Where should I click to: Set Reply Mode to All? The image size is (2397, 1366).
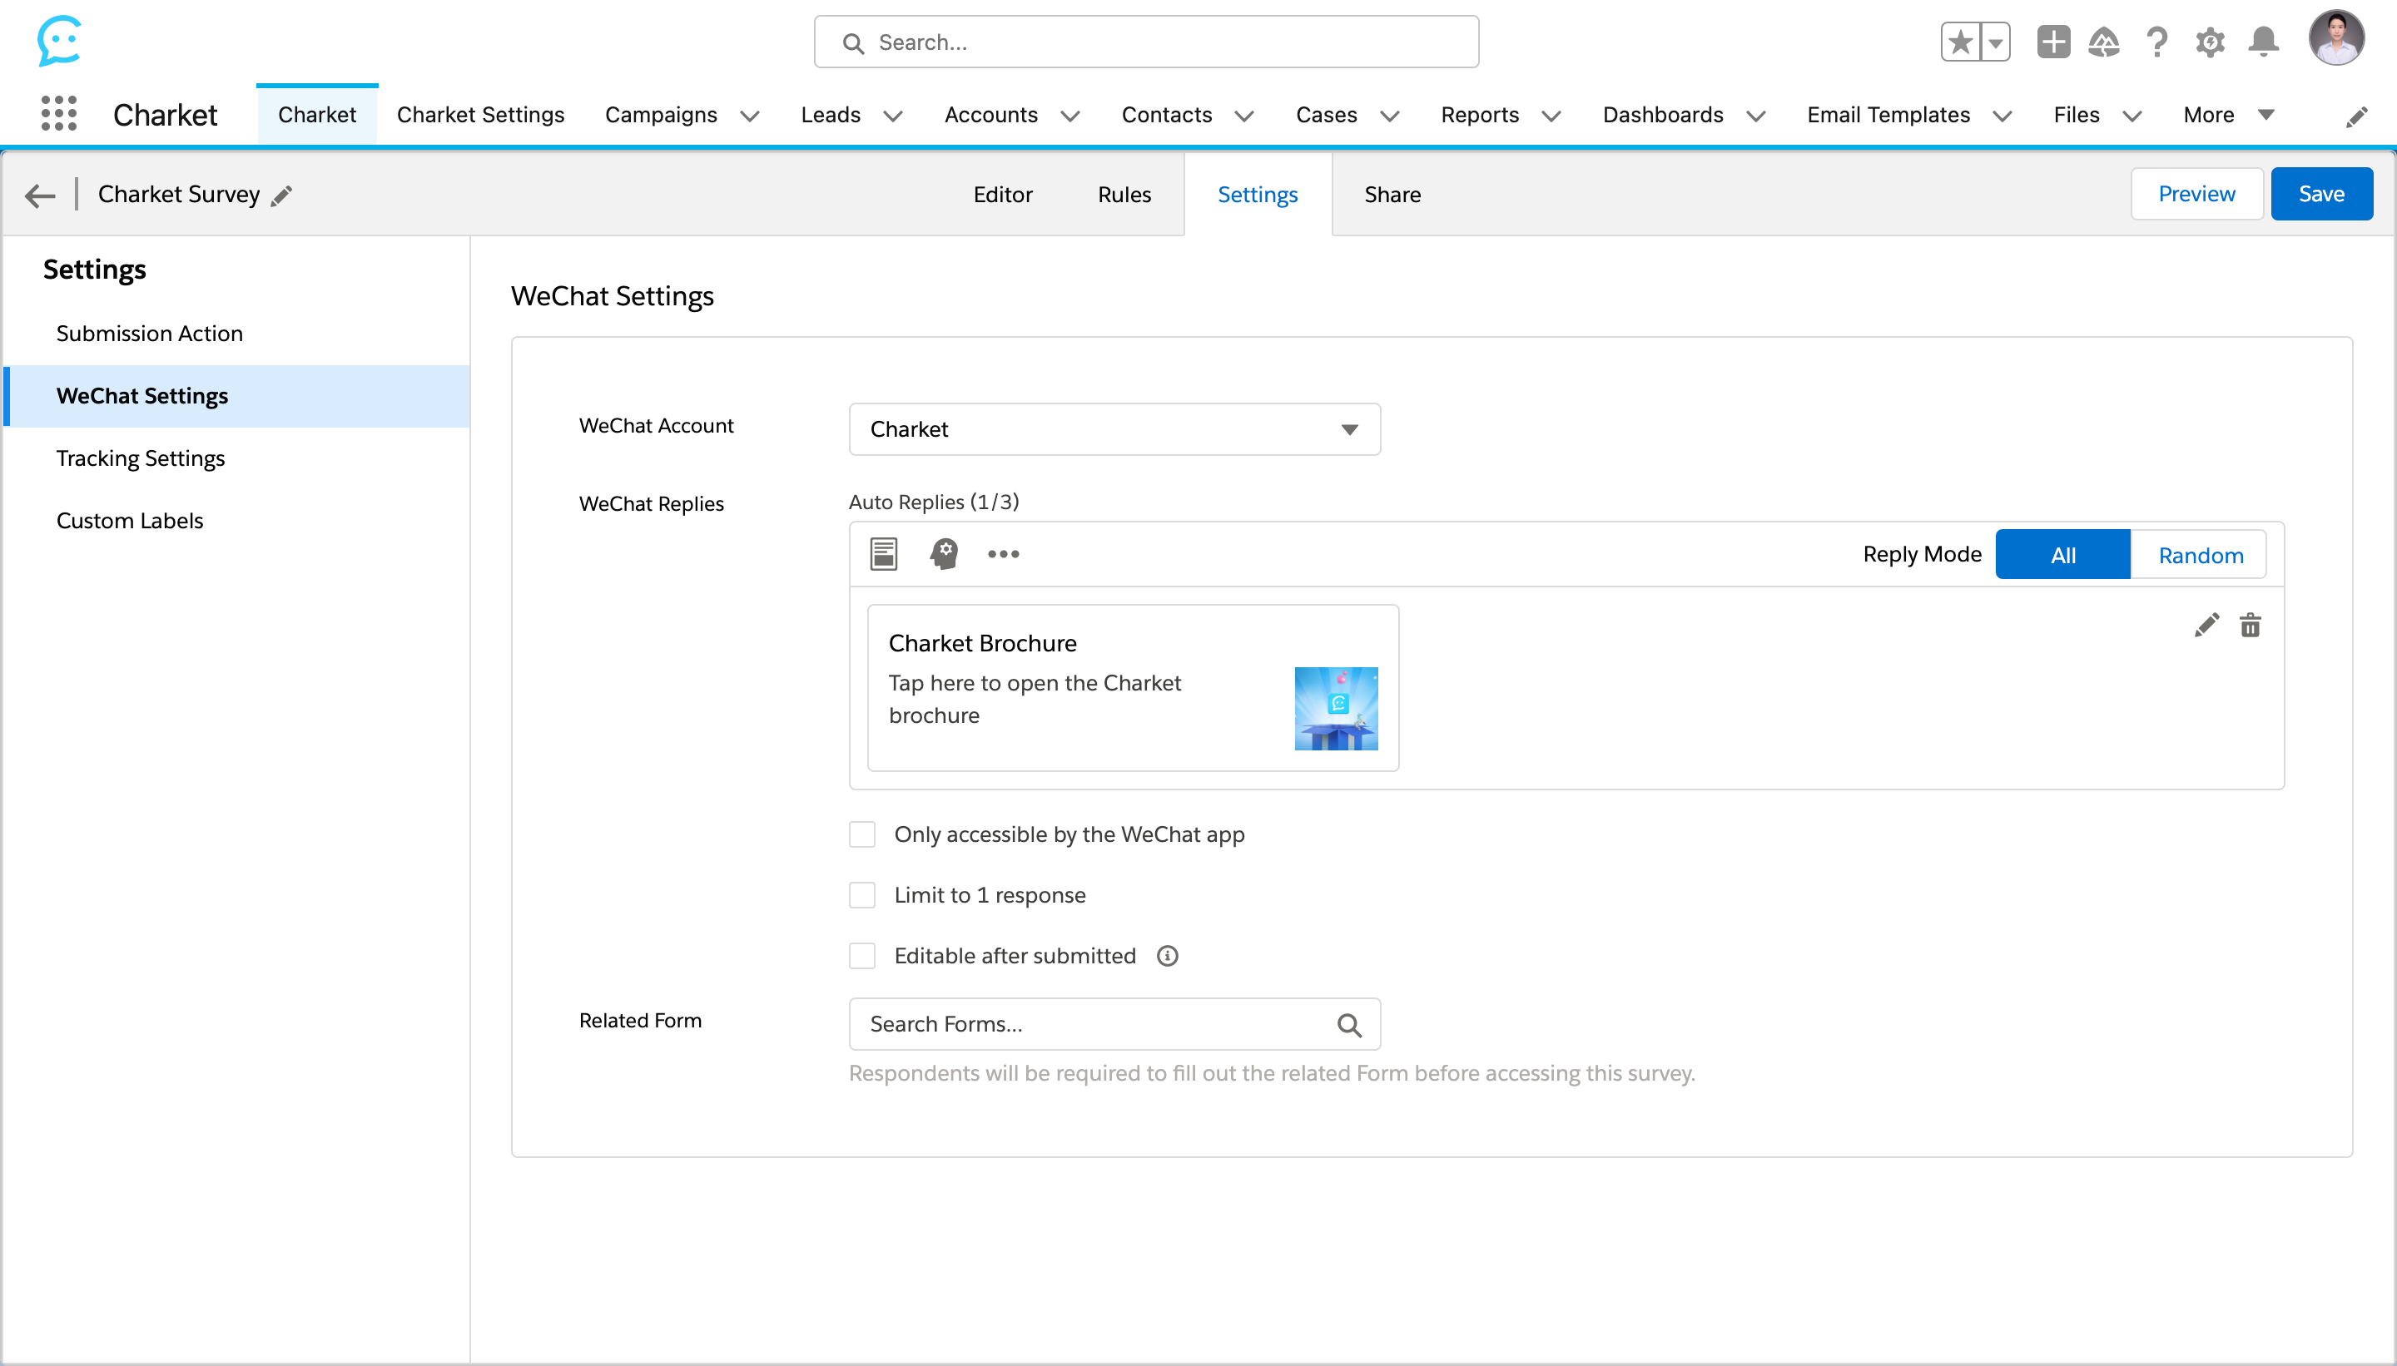(2062, 554)
